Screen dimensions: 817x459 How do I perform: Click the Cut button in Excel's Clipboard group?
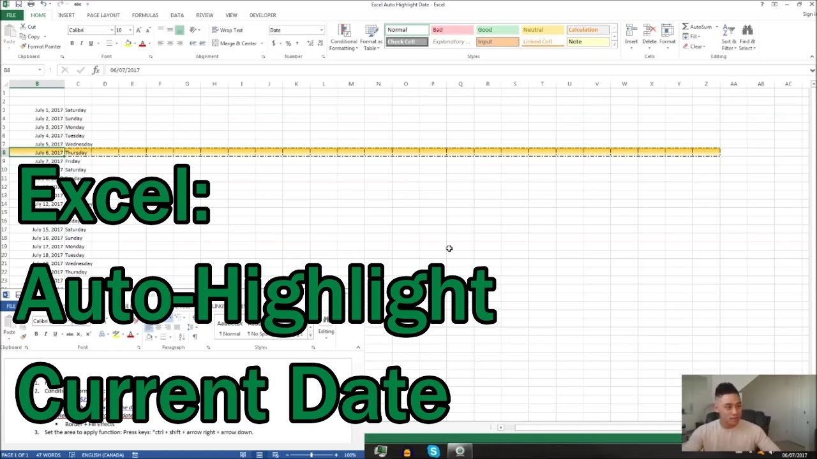click(x=27, y=27)
